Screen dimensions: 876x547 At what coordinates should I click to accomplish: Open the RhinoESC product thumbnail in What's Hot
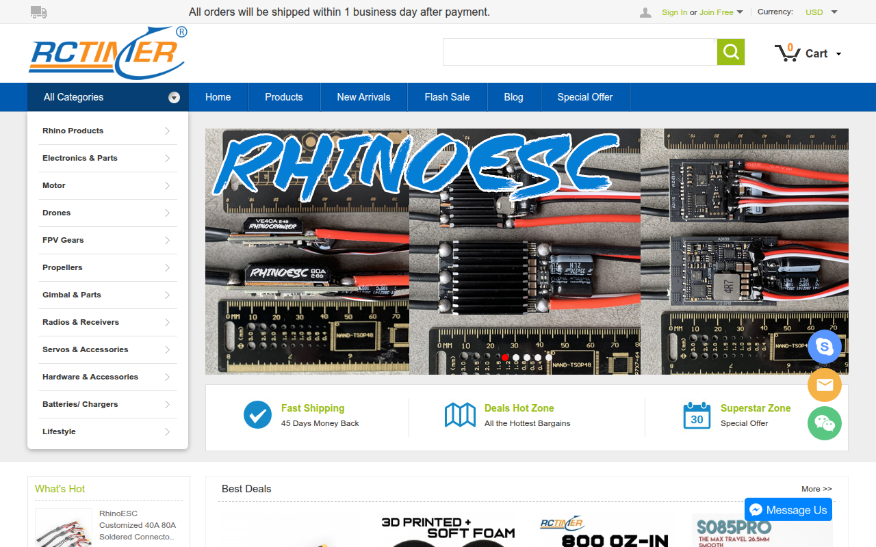64,528
